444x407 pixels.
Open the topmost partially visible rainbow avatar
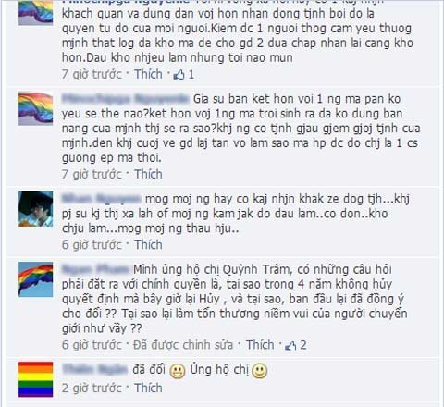36,12
